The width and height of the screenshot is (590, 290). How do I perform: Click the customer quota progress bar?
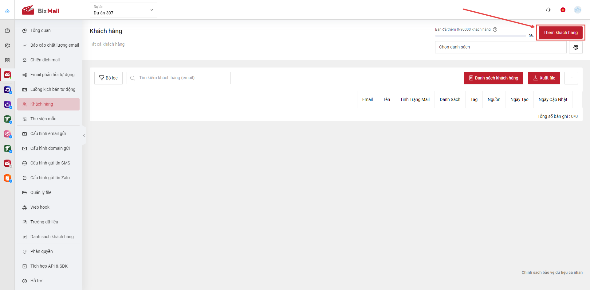(x=481, y=36)
